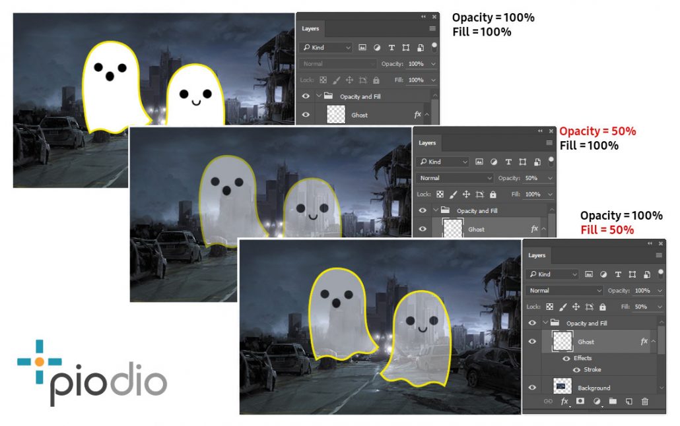This screenshot has height=426, width=680.
Task: Hide Opacity and Fill group in top panel
Action: tap(306, 96)
